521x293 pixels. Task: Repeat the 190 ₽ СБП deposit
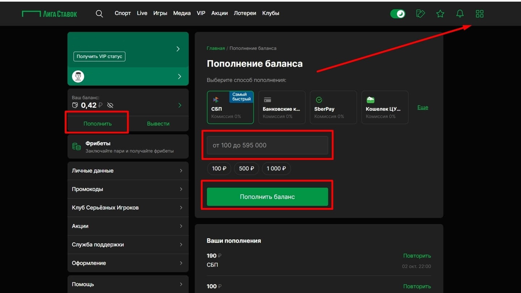tap(417, 256)
